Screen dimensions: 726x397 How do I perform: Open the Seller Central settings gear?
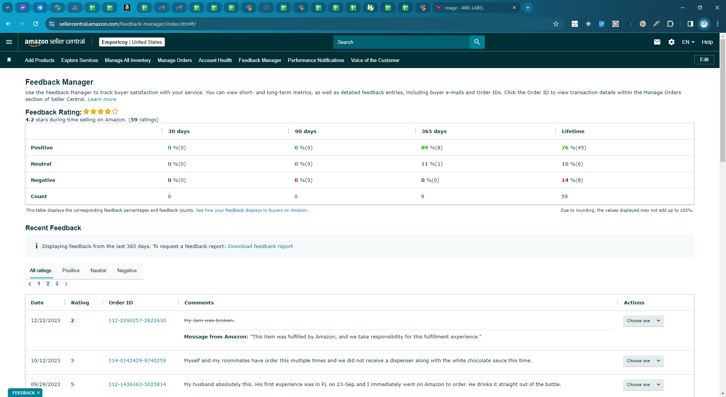(672, 42)
